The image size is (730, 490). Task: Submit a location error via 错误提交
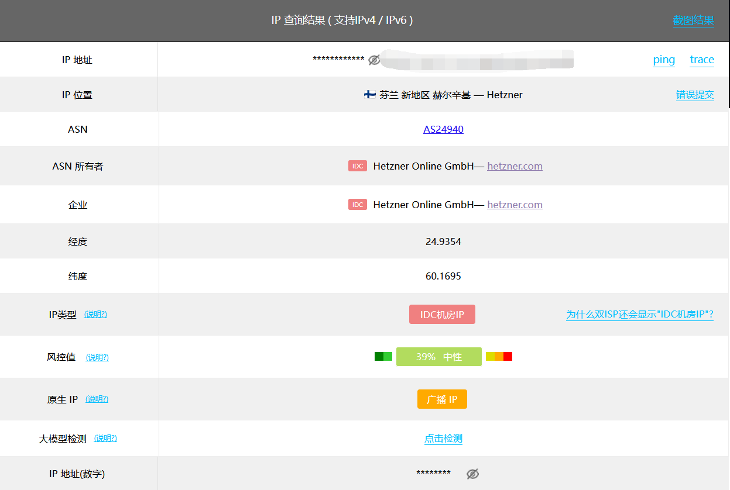pos(695,95)
